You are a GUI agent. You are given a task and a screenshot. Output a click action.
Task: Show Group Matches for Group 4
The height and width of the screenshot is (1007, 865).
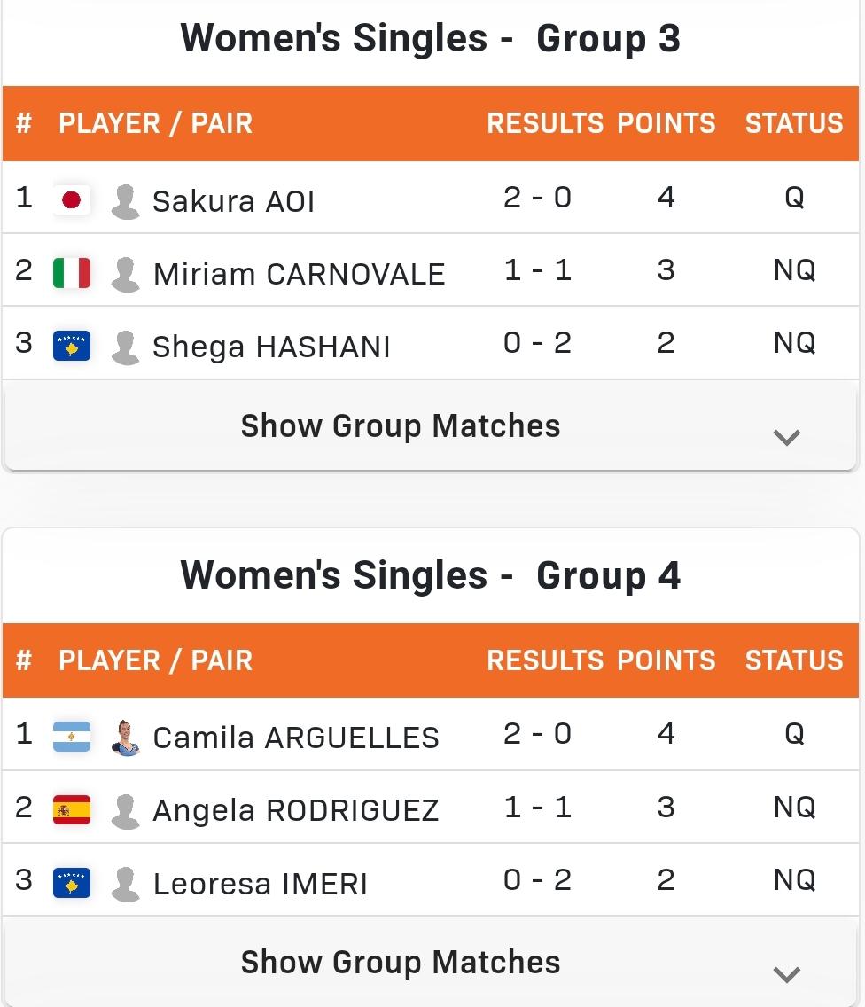point(401,962)
